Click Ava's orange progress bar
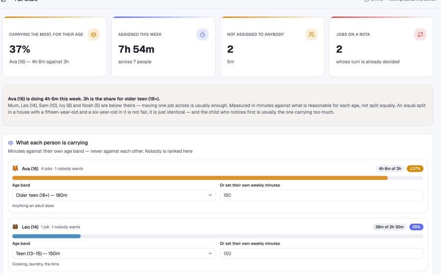 coord(200,178)
